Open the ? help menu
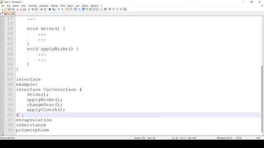This screenshot has width=264, height=148. (x=101, y=6)
